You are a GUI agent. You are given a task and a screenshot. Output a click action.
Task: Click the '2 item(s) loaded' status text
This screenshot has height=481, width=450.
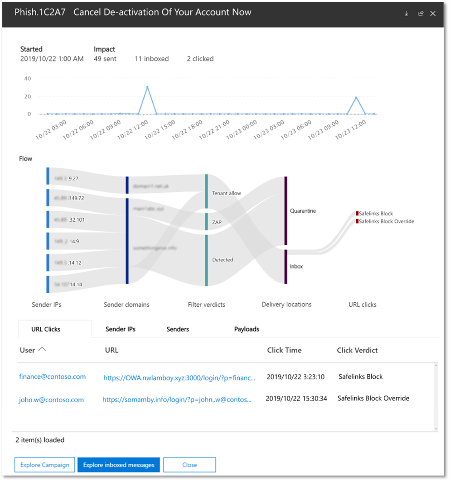pyautogui.click(x=40, y=440)
